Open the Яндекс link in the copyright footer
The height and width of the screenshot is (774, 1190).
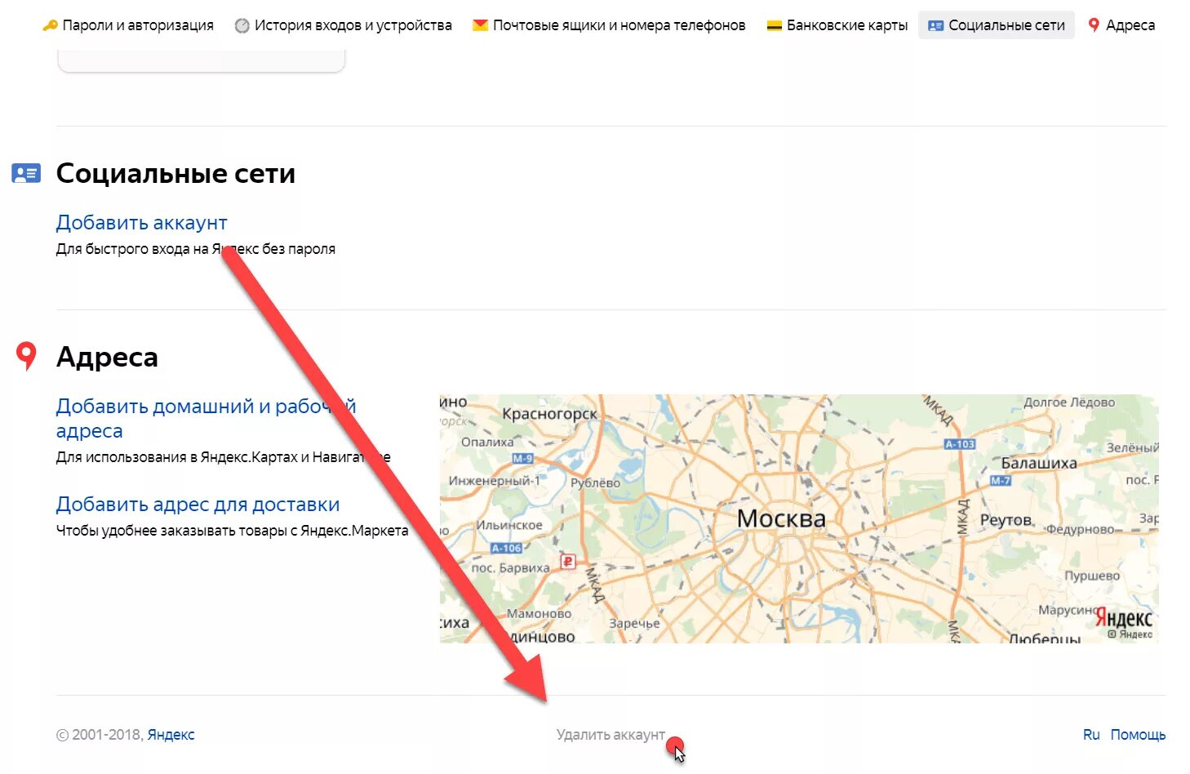click(x=171, y=735)
